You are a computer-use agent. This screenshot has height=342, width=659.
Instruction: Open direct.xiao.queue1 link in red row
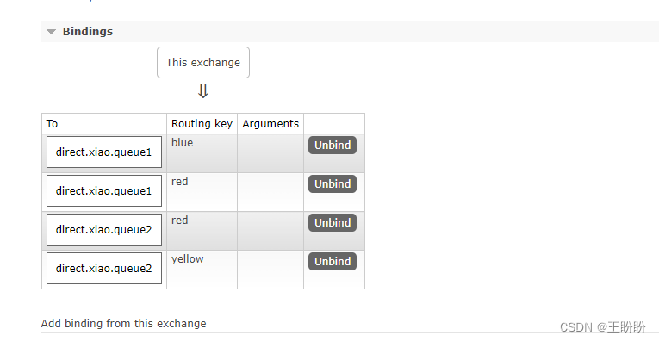coord(104,190)
